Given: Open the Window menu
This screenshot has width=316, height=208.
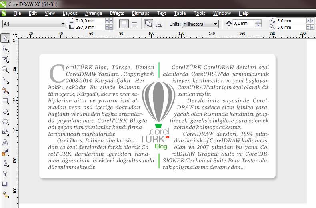Looking at the screenshot, I should [x=222, y=13].
